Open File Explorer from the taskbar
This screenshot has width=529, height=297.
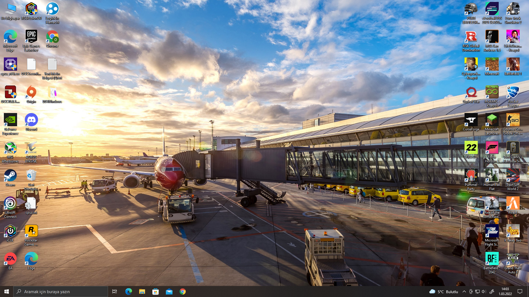click(x=142, y=291)
